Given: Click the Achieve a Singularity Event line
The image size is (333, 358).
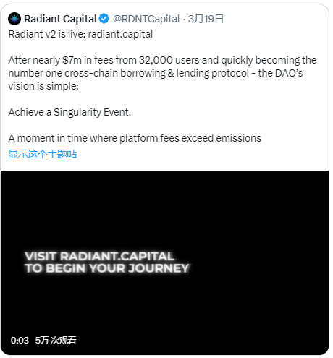Looking at the screenshot, I should (69, 112).
